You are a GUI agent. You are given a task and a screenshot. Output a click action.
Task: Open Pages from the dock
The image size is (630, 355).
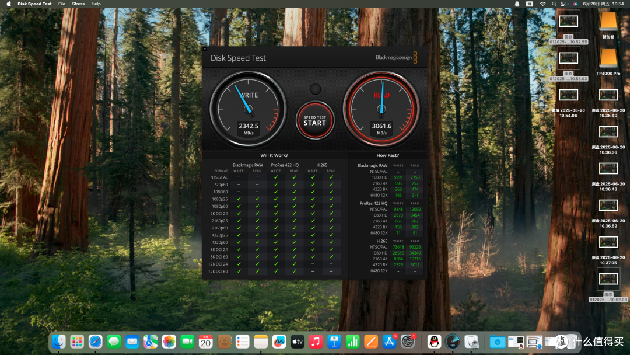coord(371,342)
